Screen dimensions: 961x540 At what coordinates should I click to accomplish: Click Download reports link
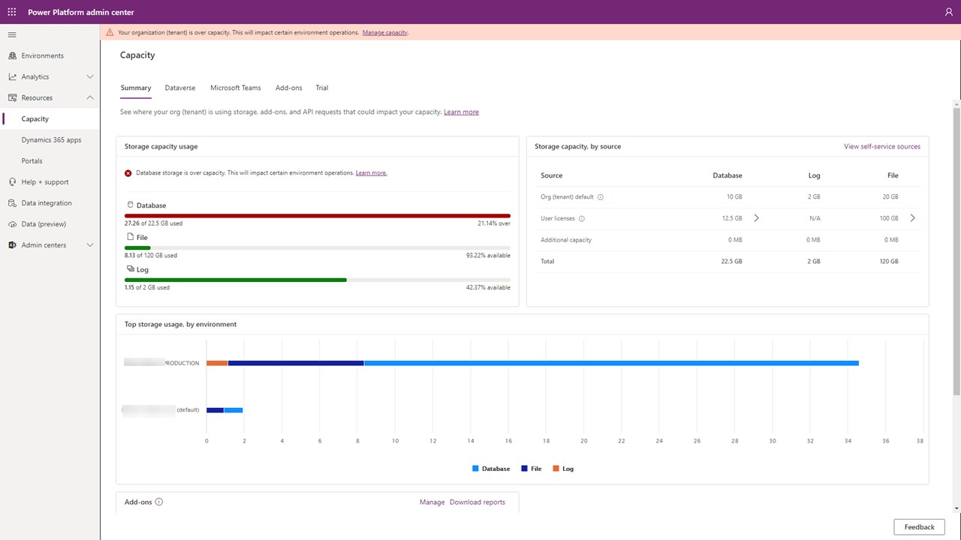point(477,502)
